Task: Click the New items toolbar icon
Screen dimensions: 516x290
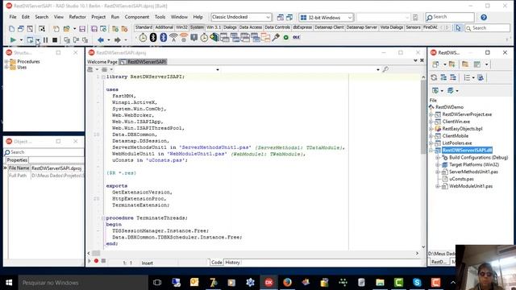Action: (x=56, y=29)
